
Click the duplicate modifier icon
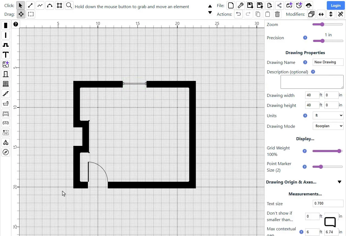pos(311,14)
